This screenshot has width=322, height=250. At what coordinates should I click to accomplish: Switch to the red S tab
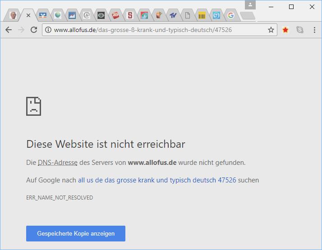tap(130, 15)
